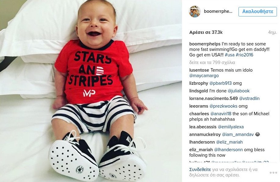The image size is (280, 182).
Task: Open the @anaviri18 mention
Action: coord(221,114)
